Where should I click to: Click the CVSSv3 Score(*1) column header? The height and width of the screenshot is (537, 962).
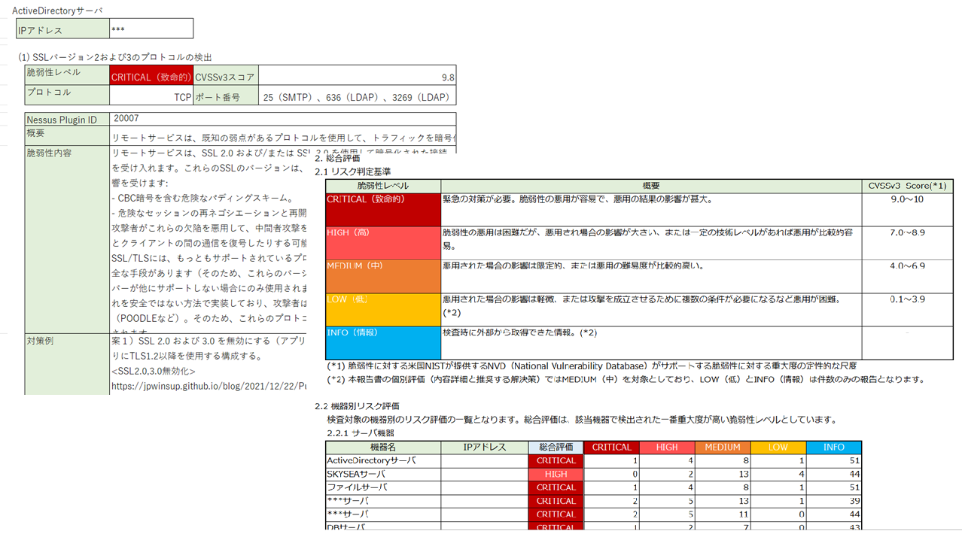click(x=907, y=186)
